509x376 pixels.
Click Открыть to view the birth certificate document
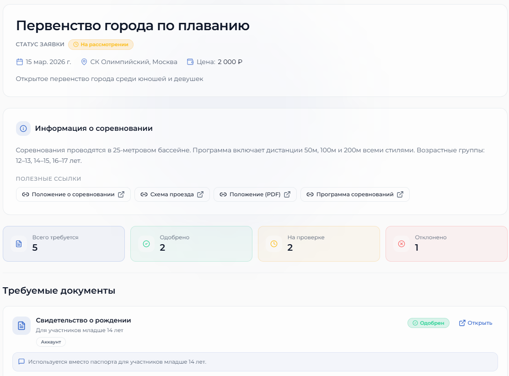click(478, 322)
